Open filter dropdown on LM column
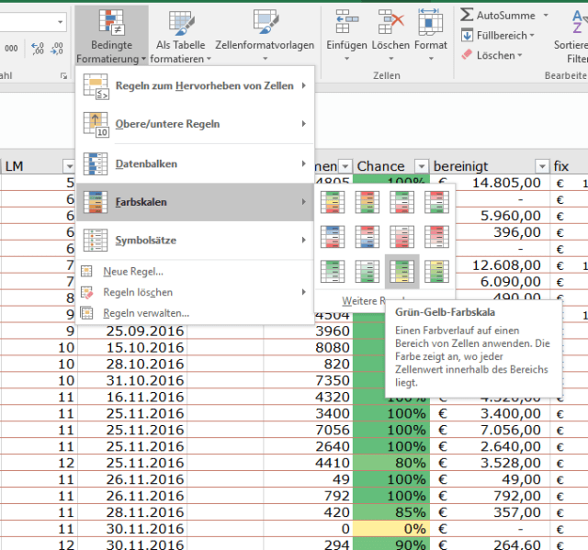588x550 pixels. [68, 166]
